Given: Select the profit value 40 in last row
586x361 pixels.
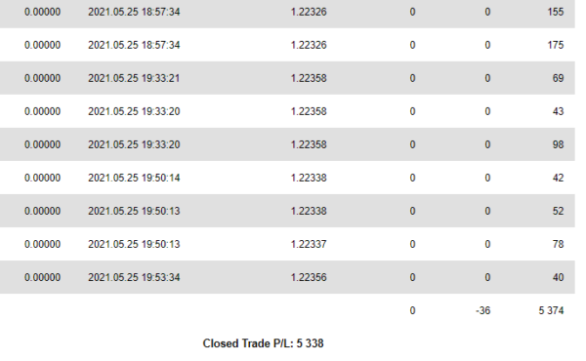Looking at the screenshot, I should (558, 277).
